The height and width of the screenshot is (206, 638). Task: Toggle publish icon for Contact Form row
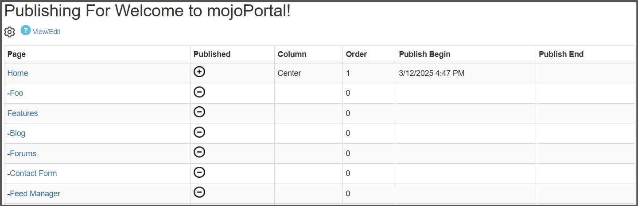click(x=199, y=172)
